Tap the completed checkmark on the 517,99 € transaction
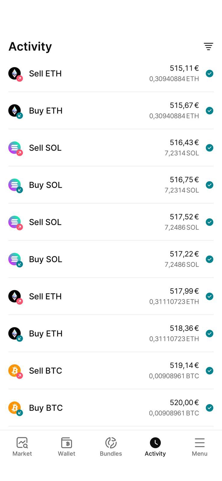The width and height of the screenshot is (222, 481). tap(210, 296)
